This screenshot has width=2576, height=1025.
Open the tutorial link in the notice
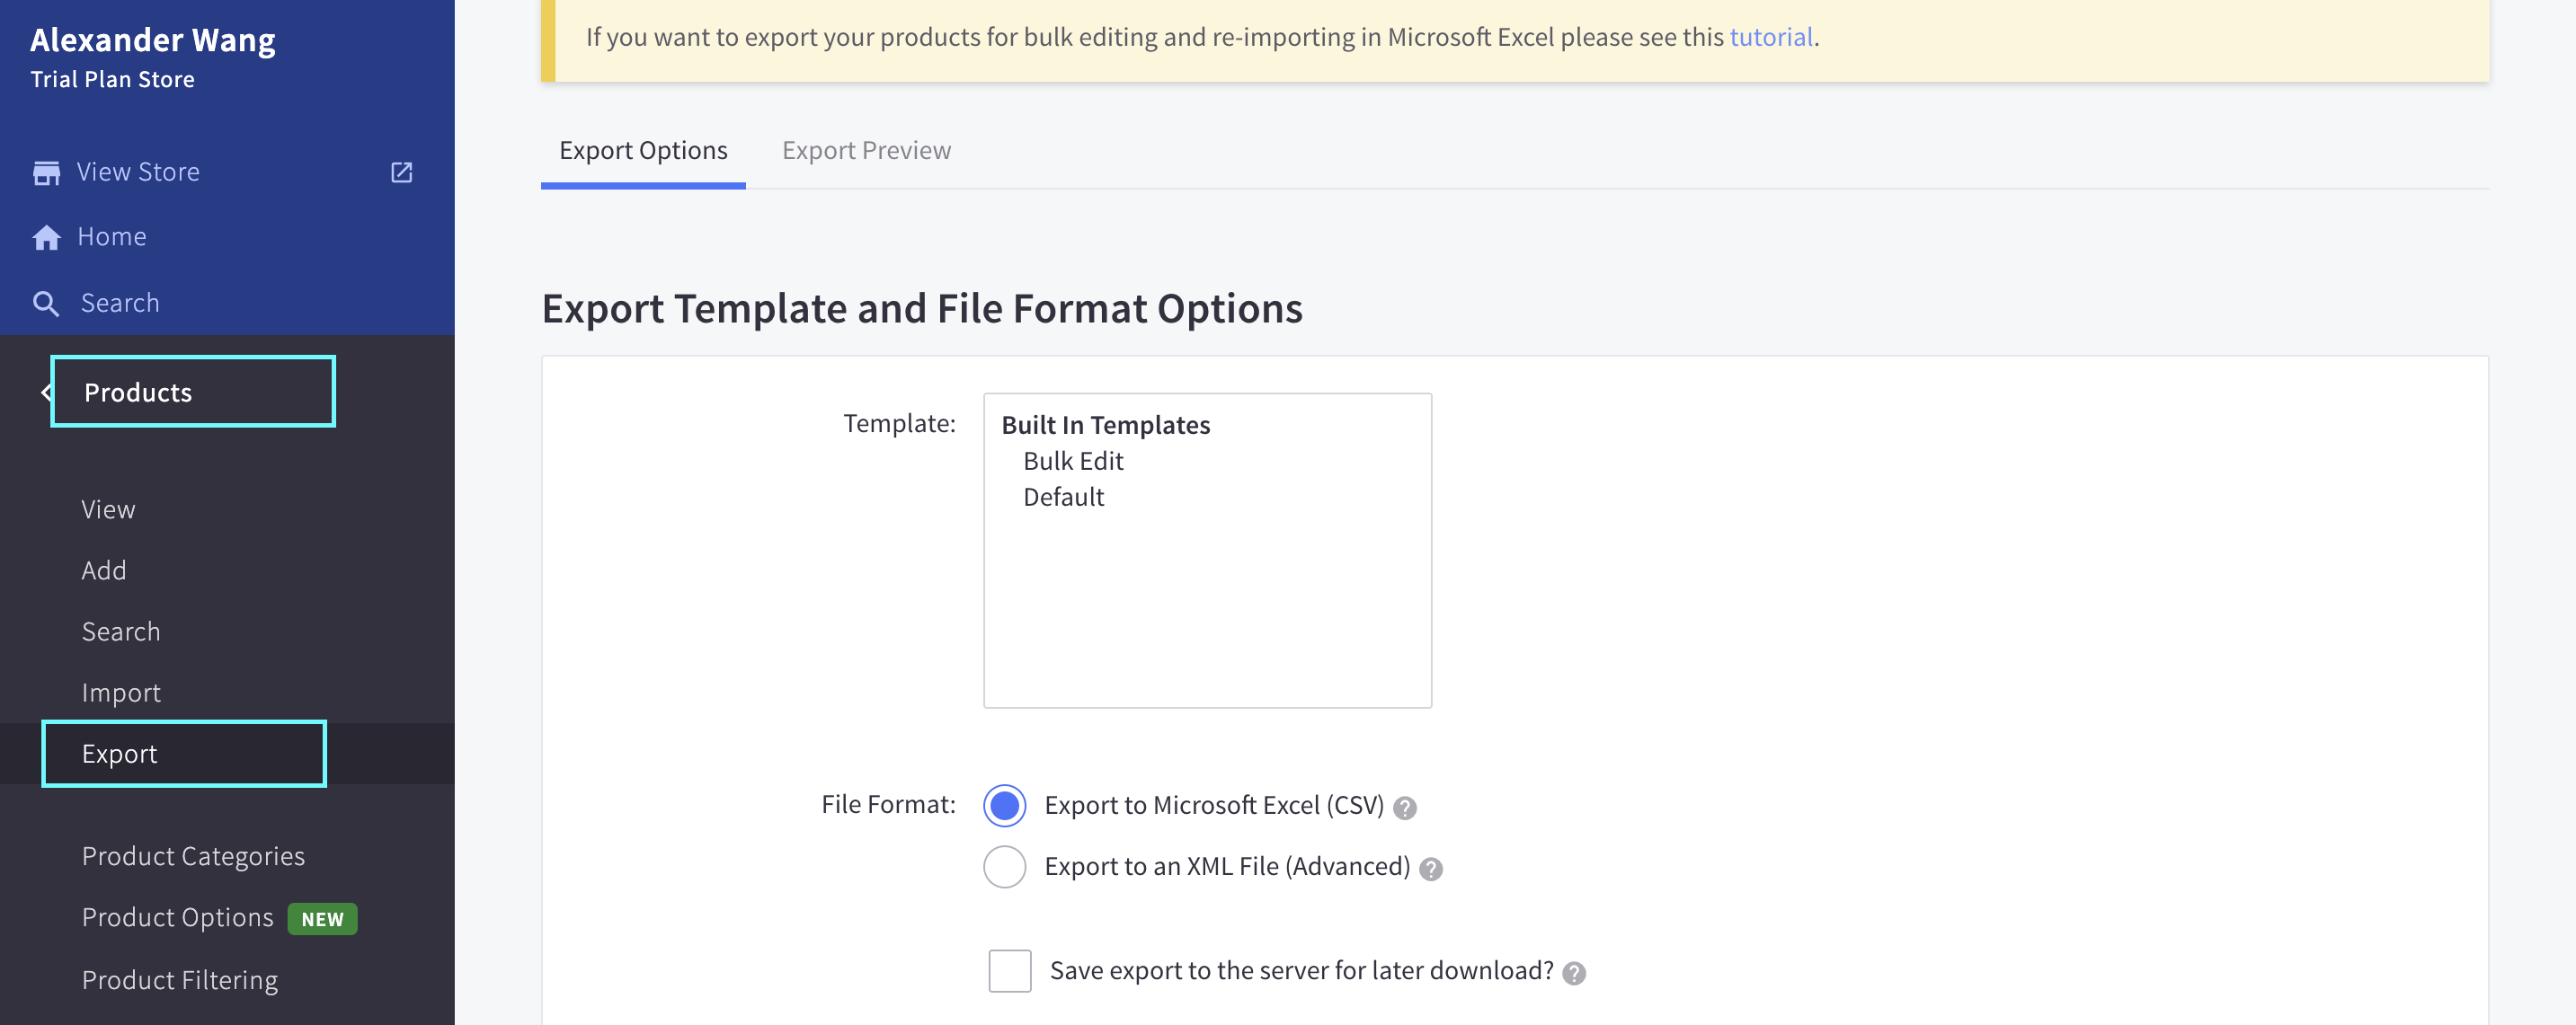[1770, 37]
